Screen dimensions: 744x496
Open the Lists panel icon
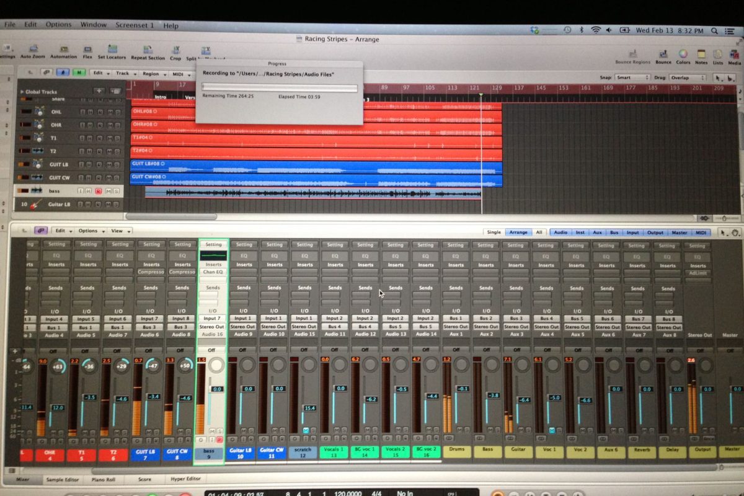(x=718, y=54)
